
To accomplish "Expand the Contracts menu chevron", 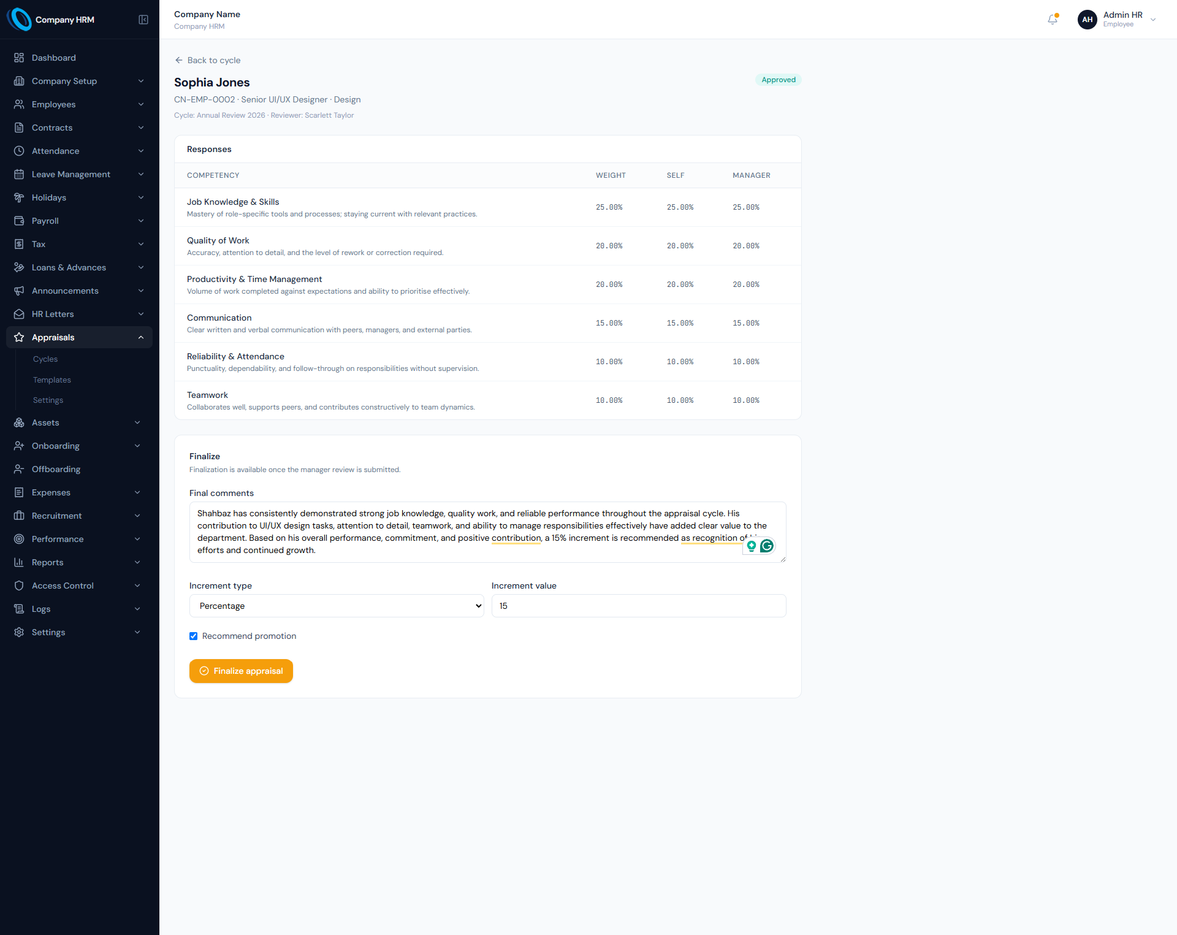I will pyautogui.click(x=141, y=128).
